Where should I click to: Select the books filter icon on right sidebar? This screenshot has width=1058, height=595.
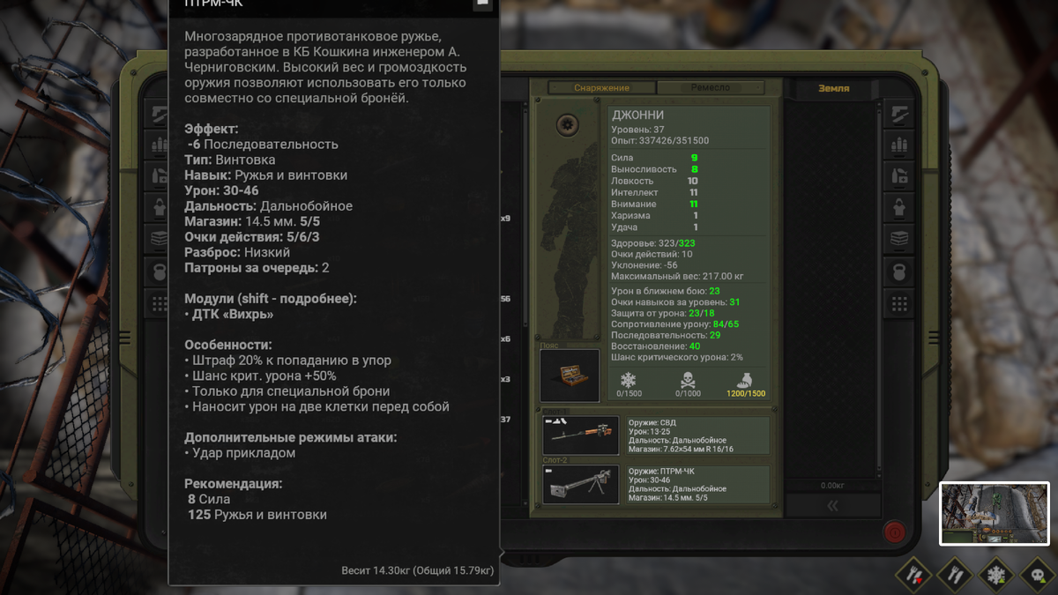[x=899, y=239]
